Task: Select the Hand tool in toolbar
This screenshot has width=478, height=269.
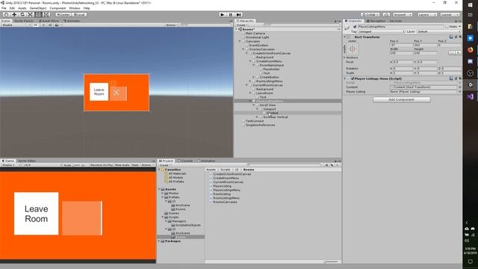Action: (x=6, y=15)
